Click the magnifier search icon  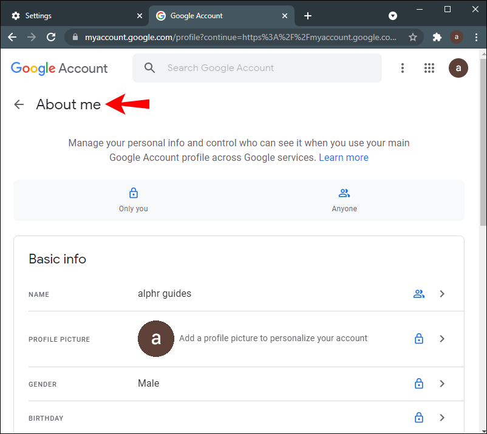pyautogui.click(x=149, y=67)
